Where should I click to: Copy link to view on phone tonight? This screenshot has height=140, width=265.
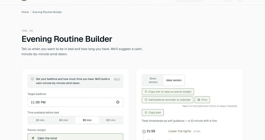click(x=168, y=92)
